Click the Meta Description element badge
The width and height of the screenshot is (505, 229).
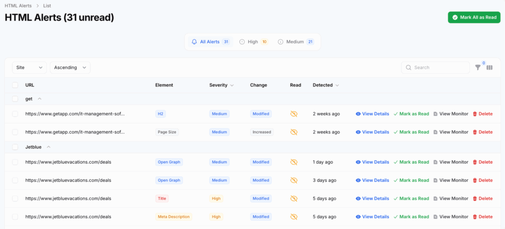(x=174, y=217)
